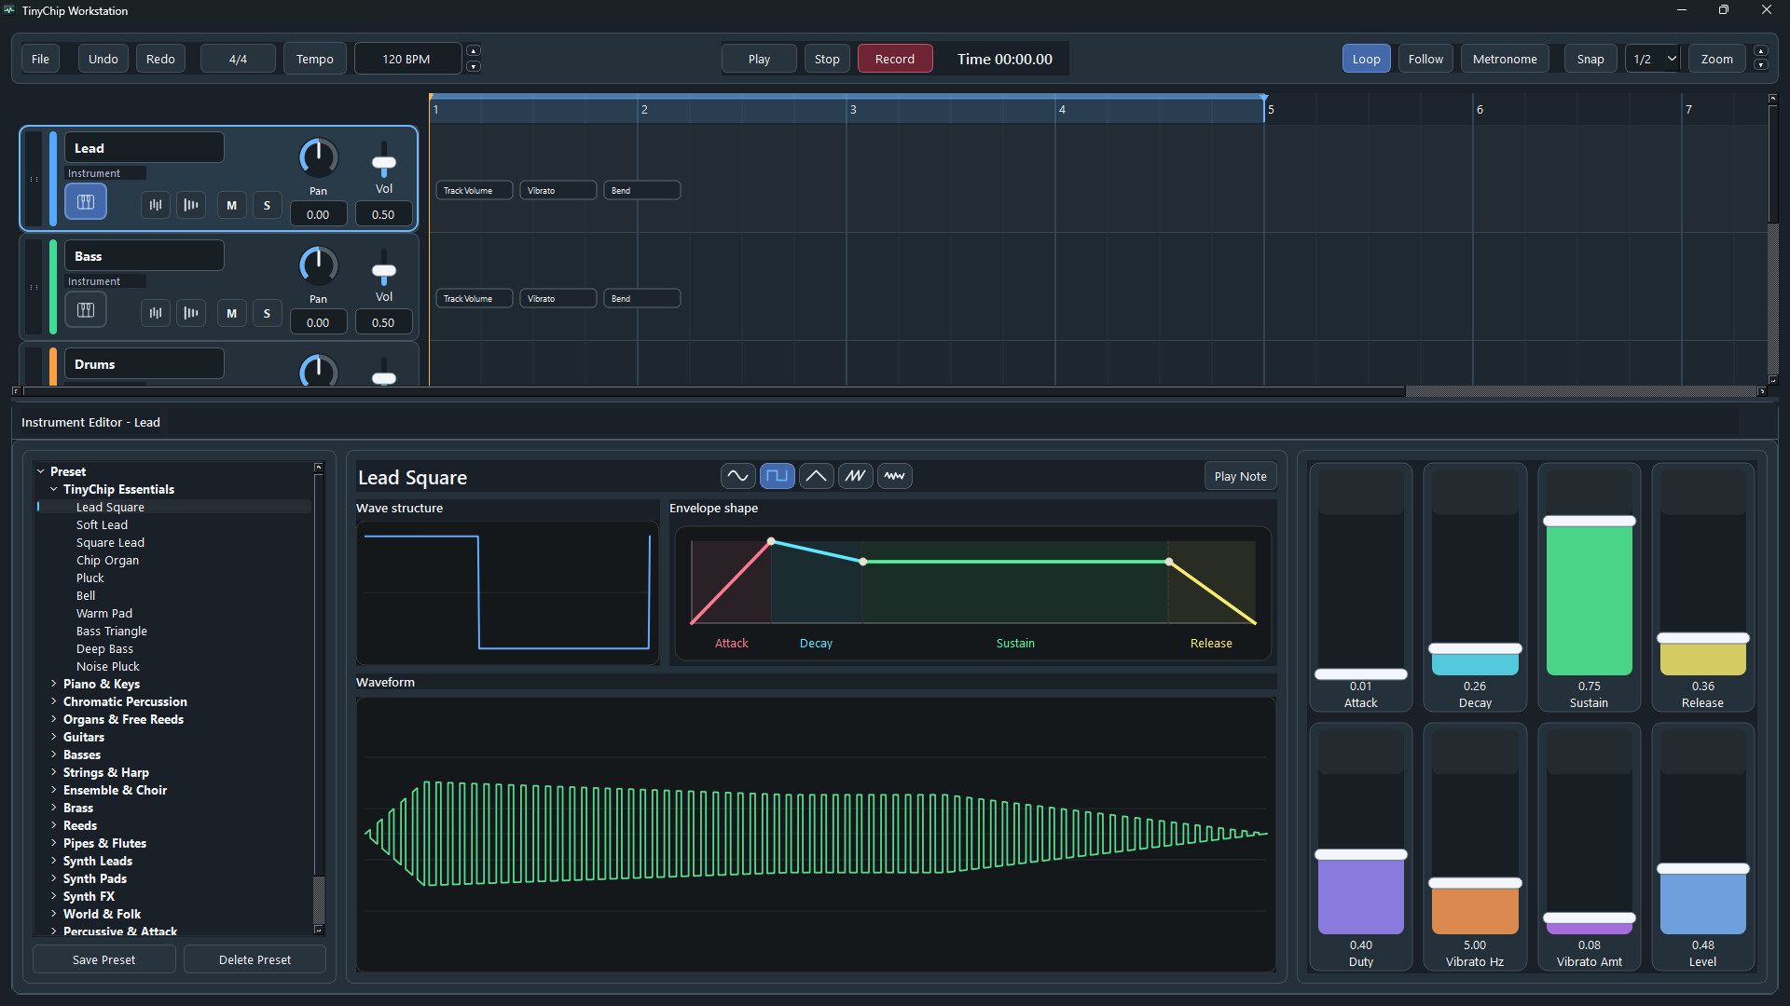Click the Stop button
This screenshot has width=1790, height=1006.
(x=827, y=59)
